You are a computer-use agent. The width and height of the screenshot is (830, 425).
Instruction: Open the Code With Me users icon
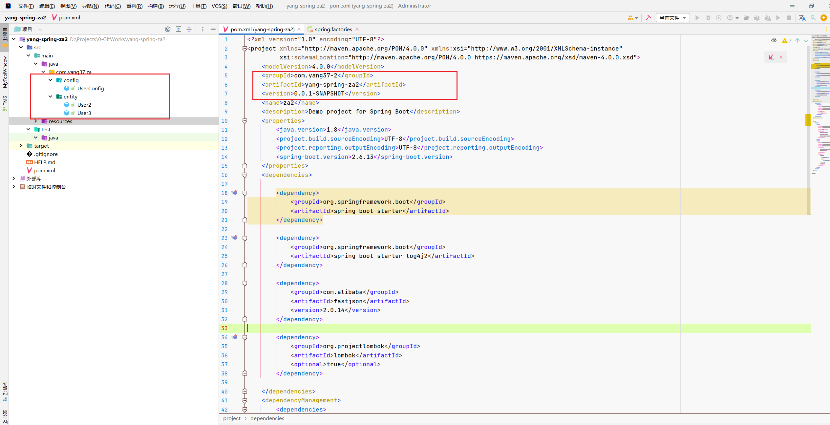click(630, 18)
